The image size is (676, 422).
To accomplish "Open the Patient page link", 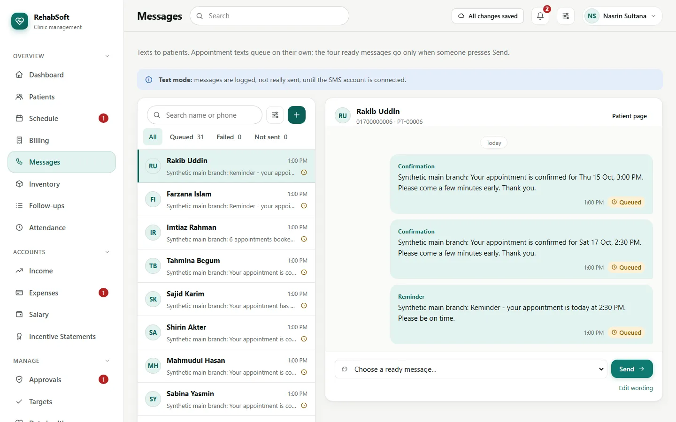I will pos(629,116).
